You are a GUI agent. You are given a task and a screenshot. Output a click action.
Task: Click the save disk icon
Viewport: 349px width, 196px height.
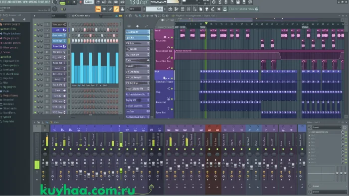(x=238, y=2)
